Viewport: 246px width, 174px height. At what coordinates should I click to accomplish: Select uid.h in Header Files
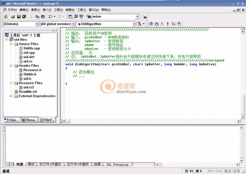click(x=27, y=79)
